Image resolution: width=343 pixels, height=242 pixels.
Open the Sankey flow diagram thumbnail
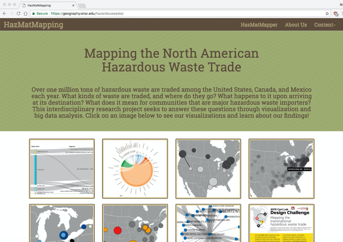(62, 169)
